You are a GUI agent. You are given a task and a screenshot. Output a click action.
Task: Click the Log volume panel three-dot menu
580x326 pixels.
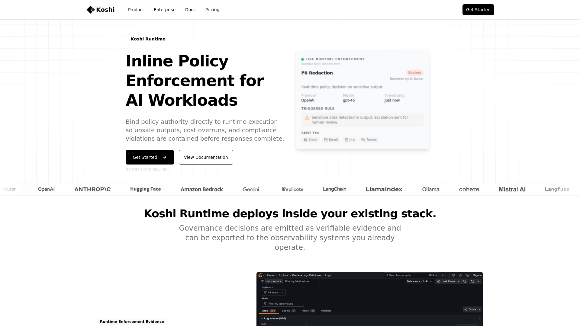click(x=479, y=318)
